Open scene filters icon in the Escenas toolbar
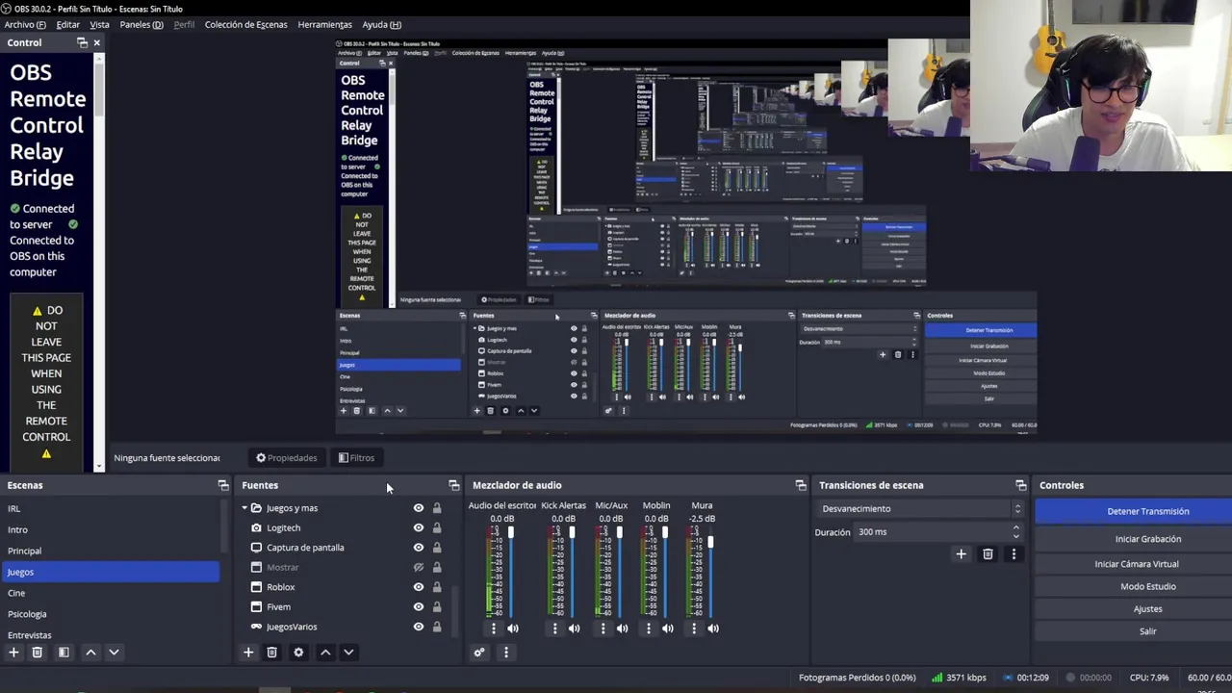 (64, 653)
